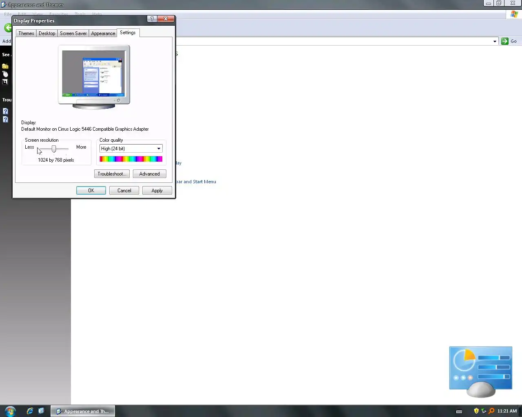This screenshot has height=417, width=522.
Task: Click the mouse icon in the See Also sidebar
Action: 5,74
